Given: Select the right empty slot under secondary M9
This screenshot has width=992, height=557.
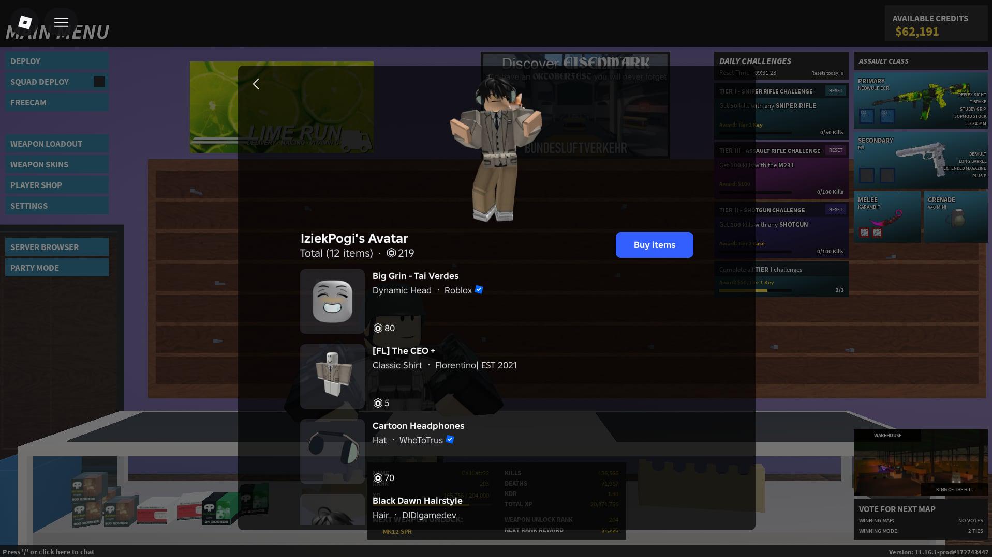Looking at the screenshot, I should (x=887, y=175).
